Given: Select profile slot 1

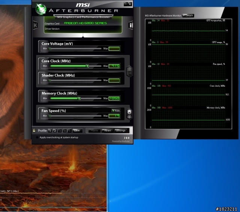Looking at the screenshot, I should click(x=50, y=130).
